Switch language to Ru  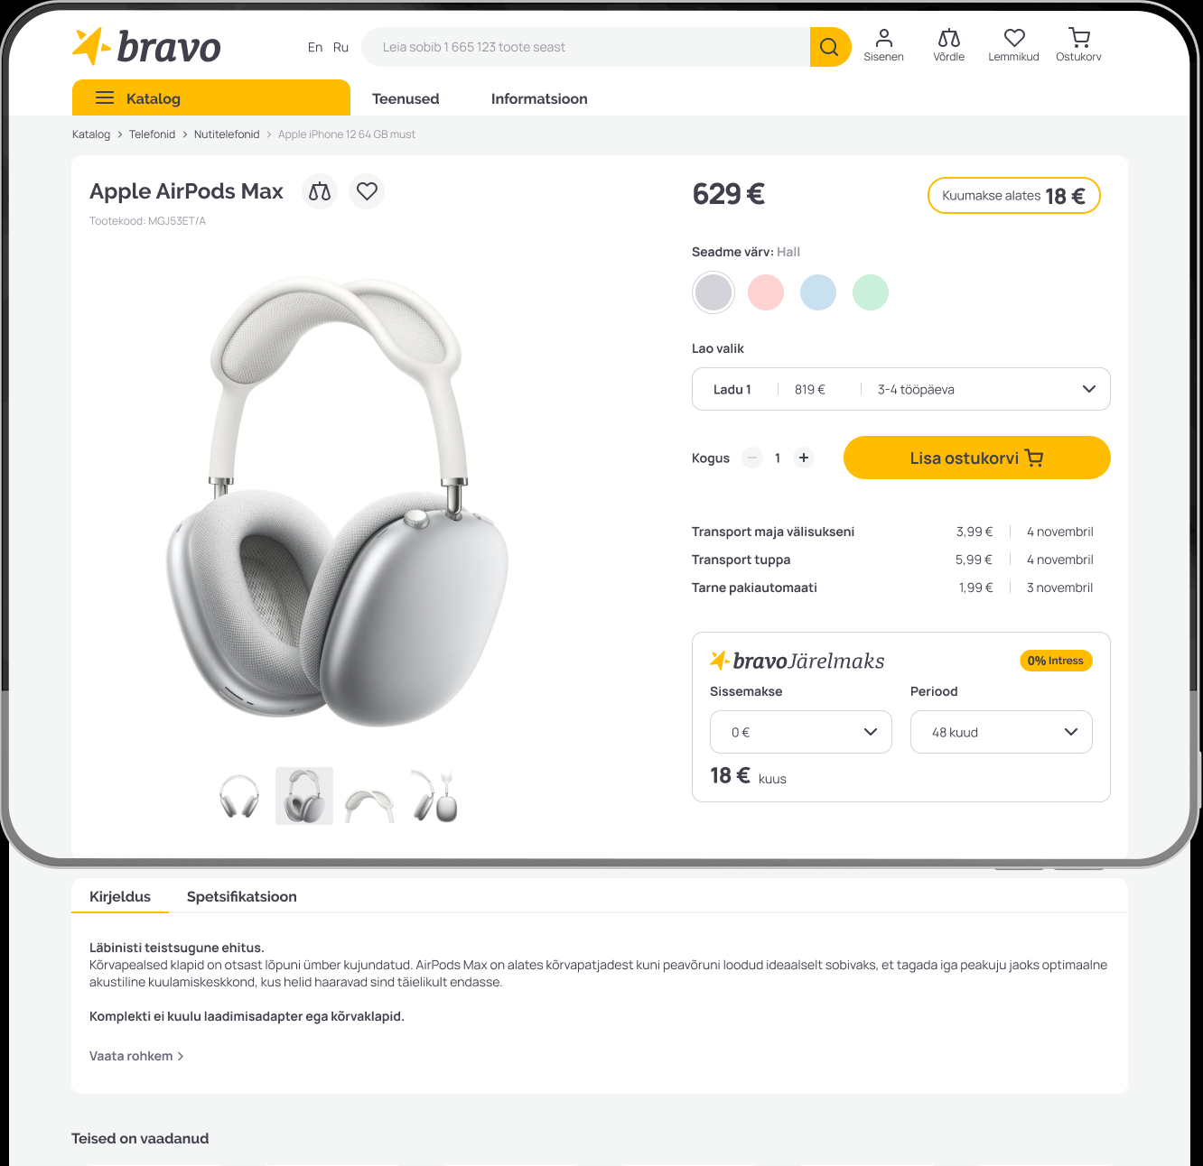coord(340,47)
